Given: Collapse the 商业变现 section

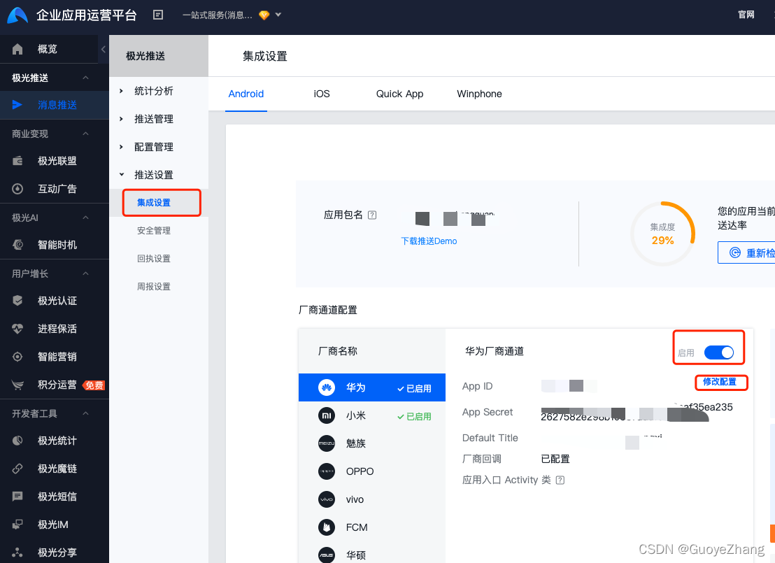Looking at the screenshot, I should [85, 134].
